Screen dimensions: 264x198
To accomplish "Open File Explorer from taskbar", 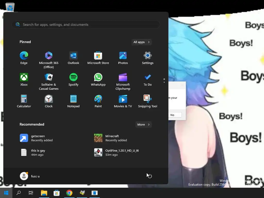I will 44,193.
